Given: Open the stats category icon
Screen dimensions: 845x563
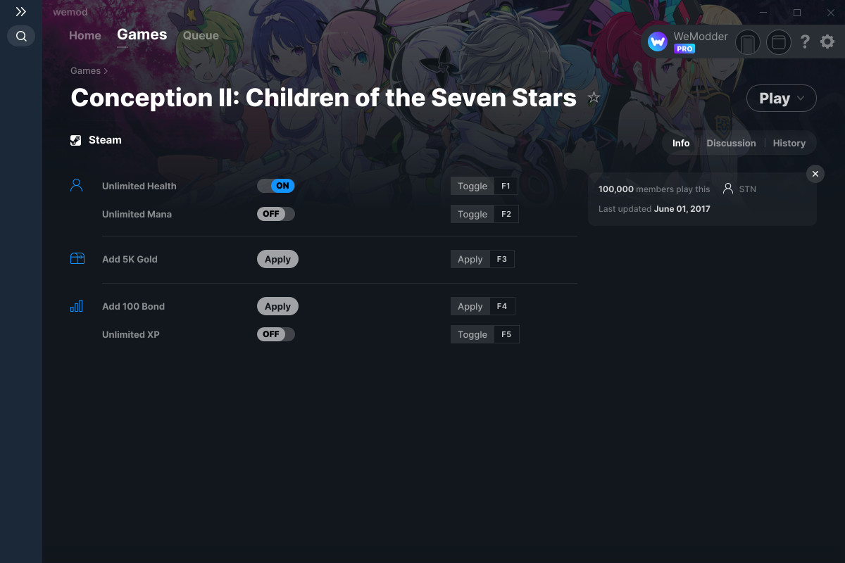Looking at the screenshot, I should 77,306.
